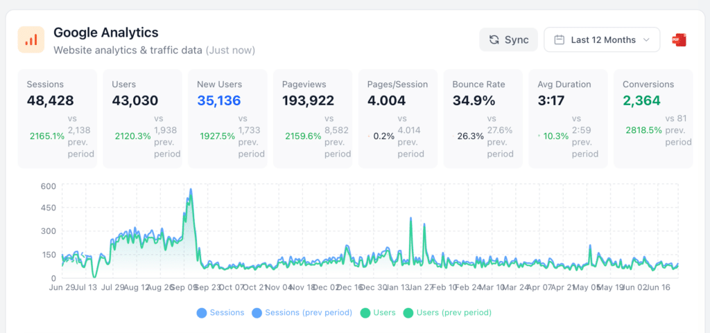
Task: Select the Sessions metric card
Action: click(x=58, y=119)
